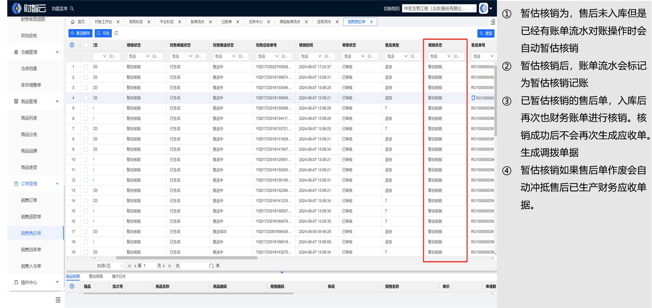This screenshot has height=308, width=652.
Task: Click the 推送财务 button
Action: 80,33
